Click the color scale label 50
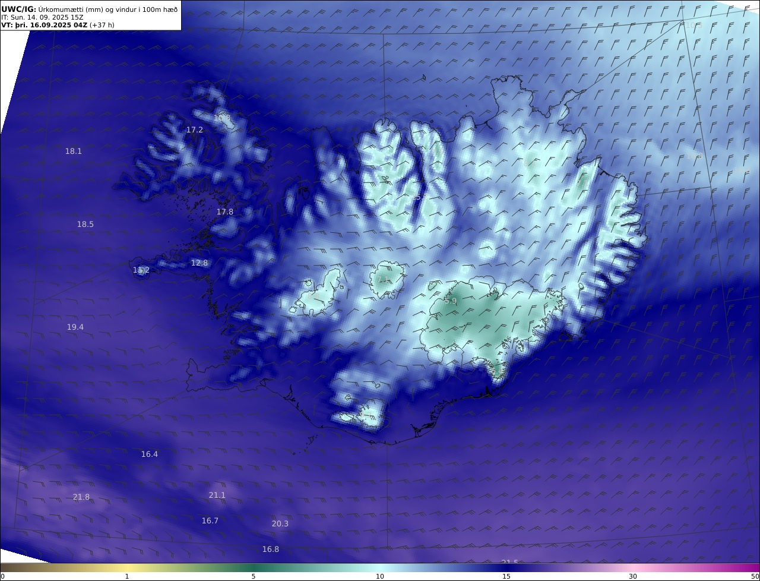The height and width of the screenshot is (581, 760). tap(755, 576)
